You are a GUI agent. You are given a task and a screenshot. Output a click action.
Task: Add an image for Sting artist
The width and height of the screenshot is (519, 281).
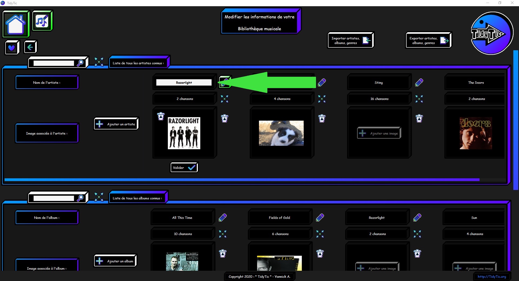379,133
